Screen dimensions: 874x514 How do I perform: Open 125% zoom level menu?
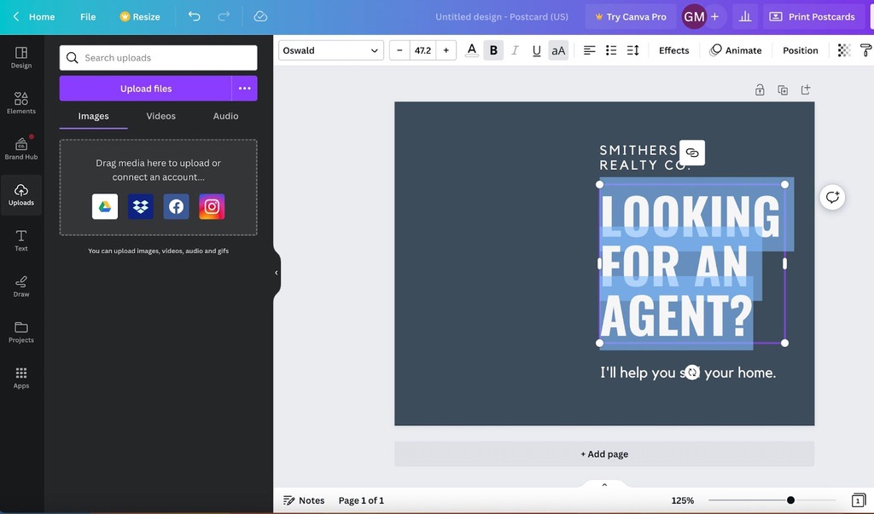pyautogui.click(x=682, y=500)
